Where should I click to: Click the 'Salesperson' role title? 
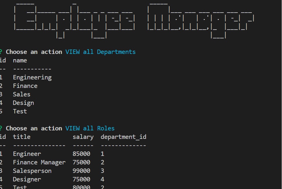(x=32, y=171)
